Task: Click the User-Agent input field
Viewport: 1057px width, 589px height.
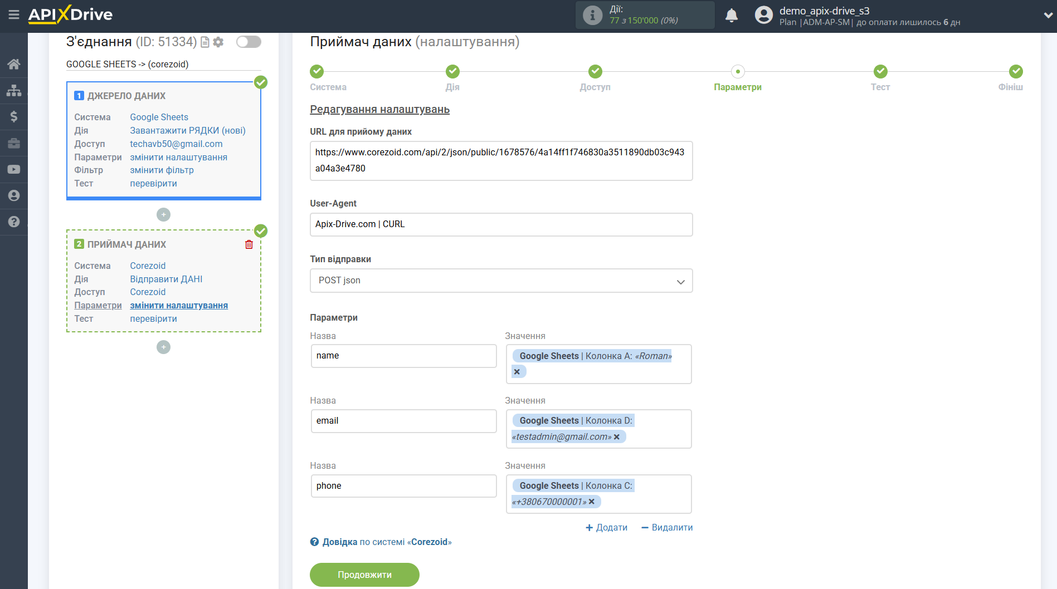Action: (501, 224)
